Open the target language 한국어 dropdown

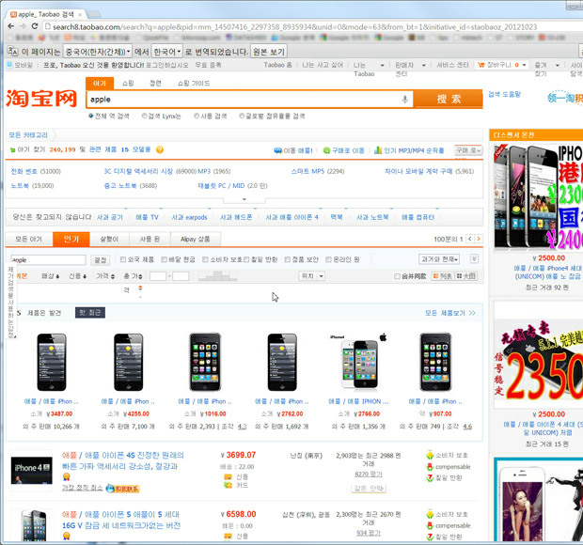point(167,52)
